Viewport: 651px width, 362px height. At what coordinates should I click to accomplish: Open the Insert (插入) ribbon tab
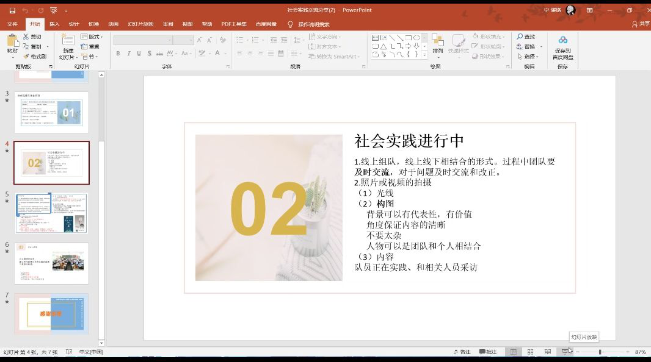(54, 24)
